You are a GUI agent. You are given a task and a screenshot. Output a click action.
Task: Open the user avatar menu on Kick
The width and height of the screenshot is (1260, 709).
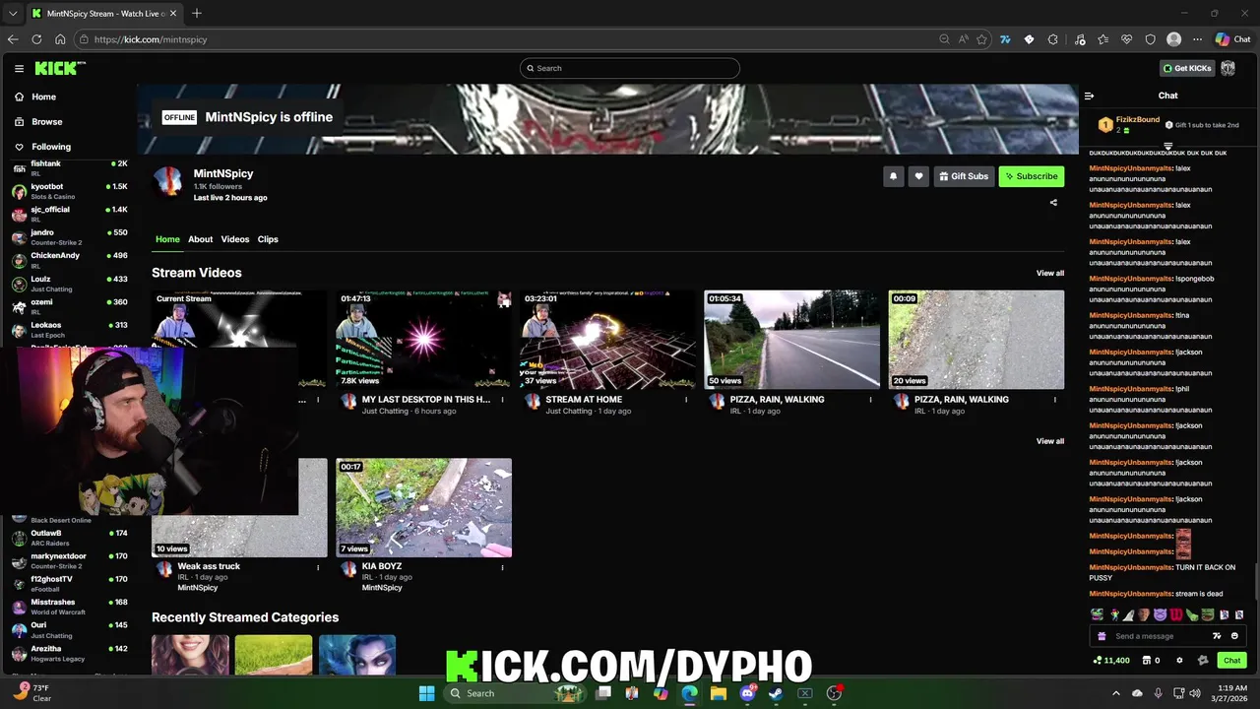click(x=1228, y=68)
